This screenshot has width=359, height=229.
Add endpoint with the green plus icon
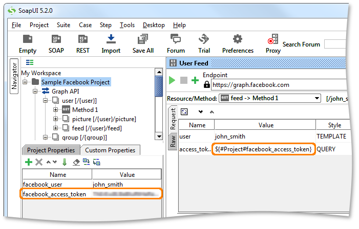195,80
